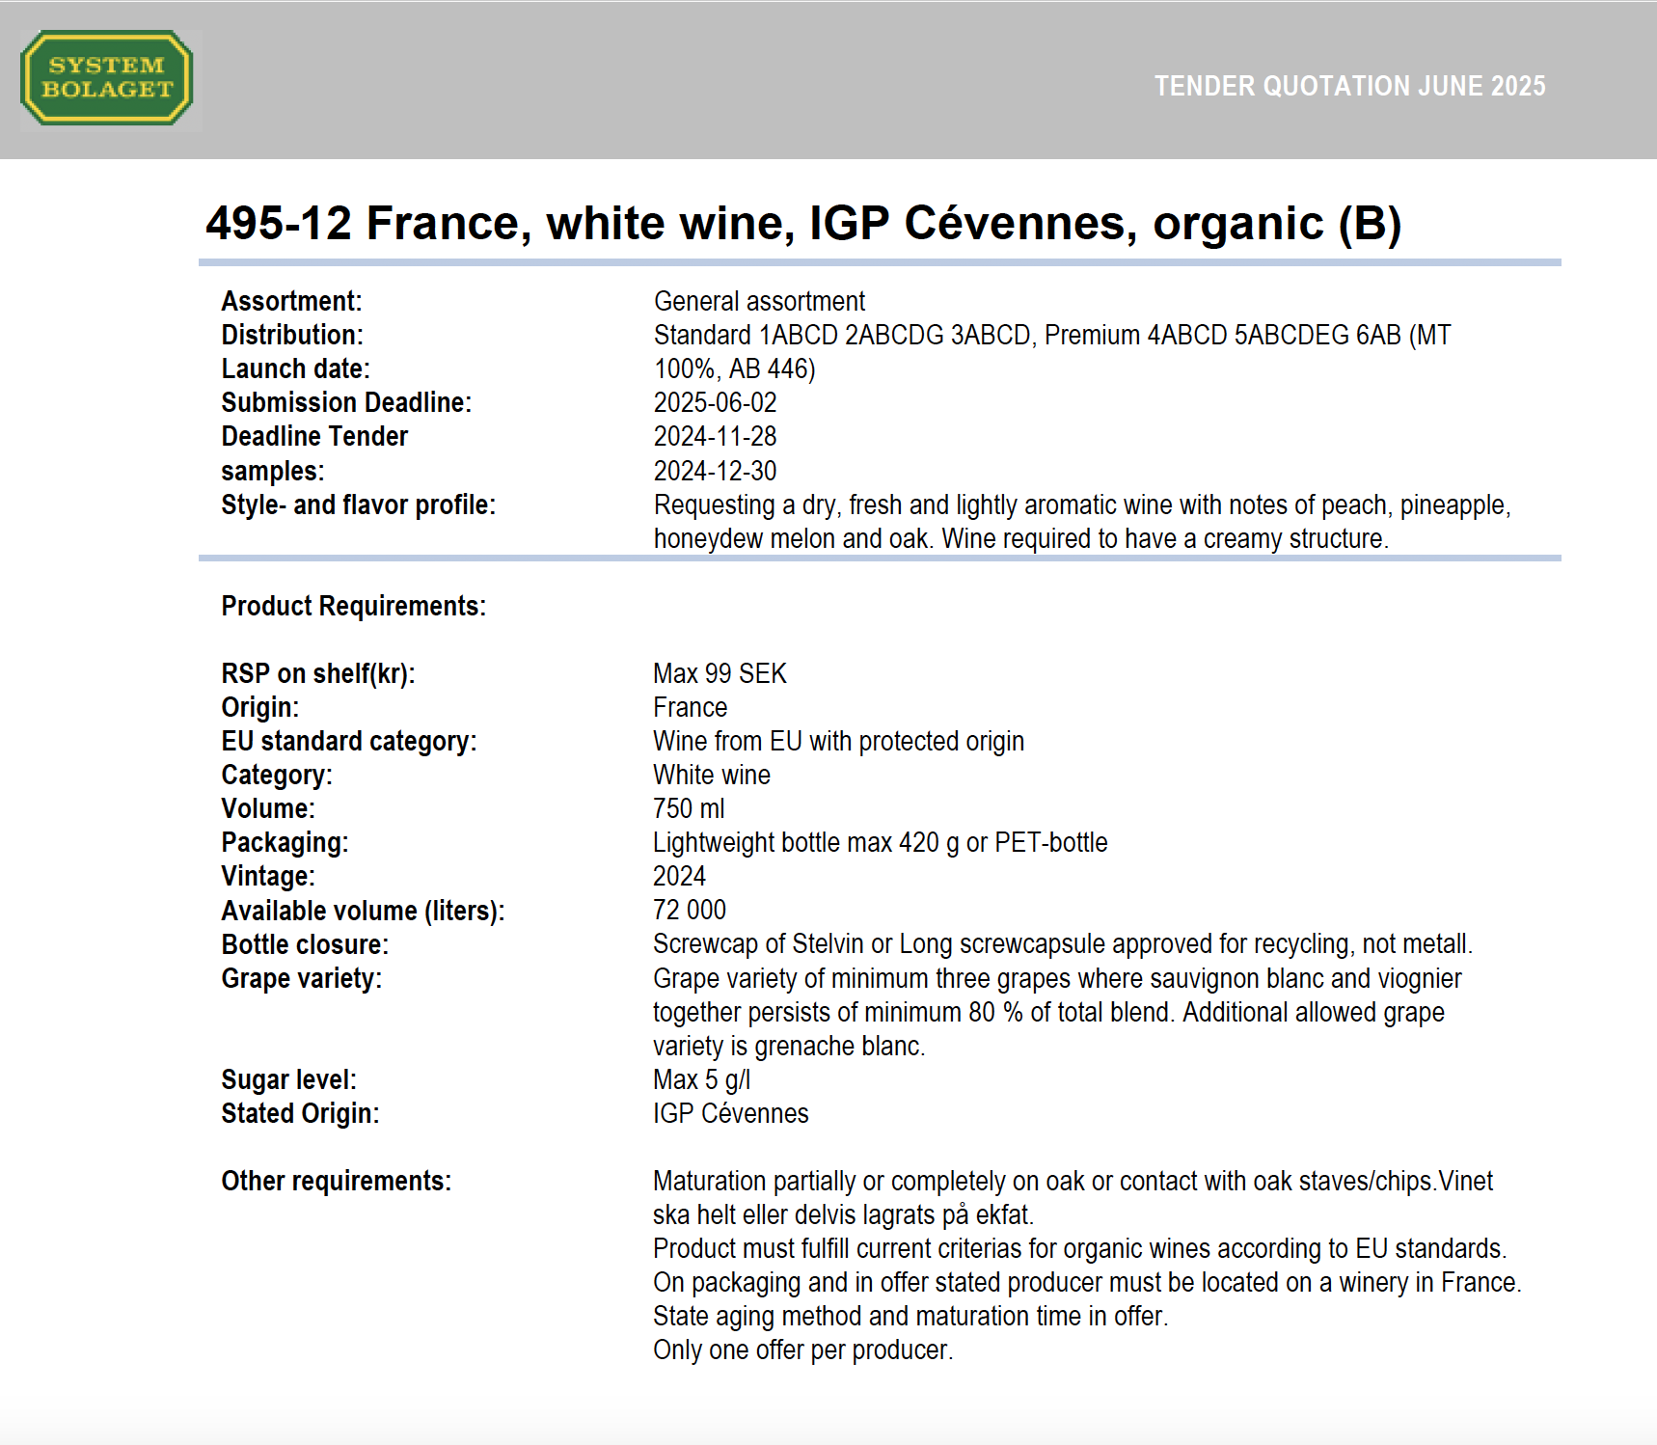Click the "750 ml" volume value
This screenshot has height=1445, width=1657.
coord(689,809)
